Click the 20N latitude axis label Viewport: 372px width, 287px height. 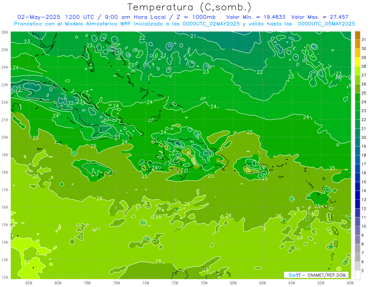(4, 137)
